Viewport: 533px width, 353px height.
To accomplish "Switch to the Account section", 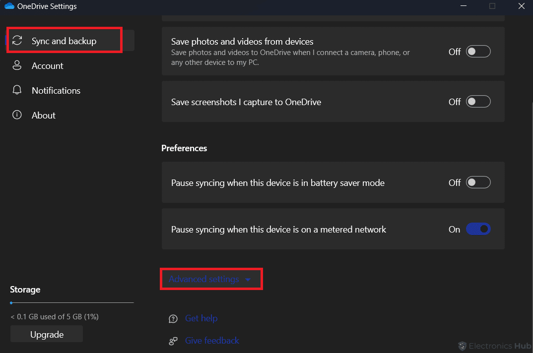I will (x=47, y=65).
